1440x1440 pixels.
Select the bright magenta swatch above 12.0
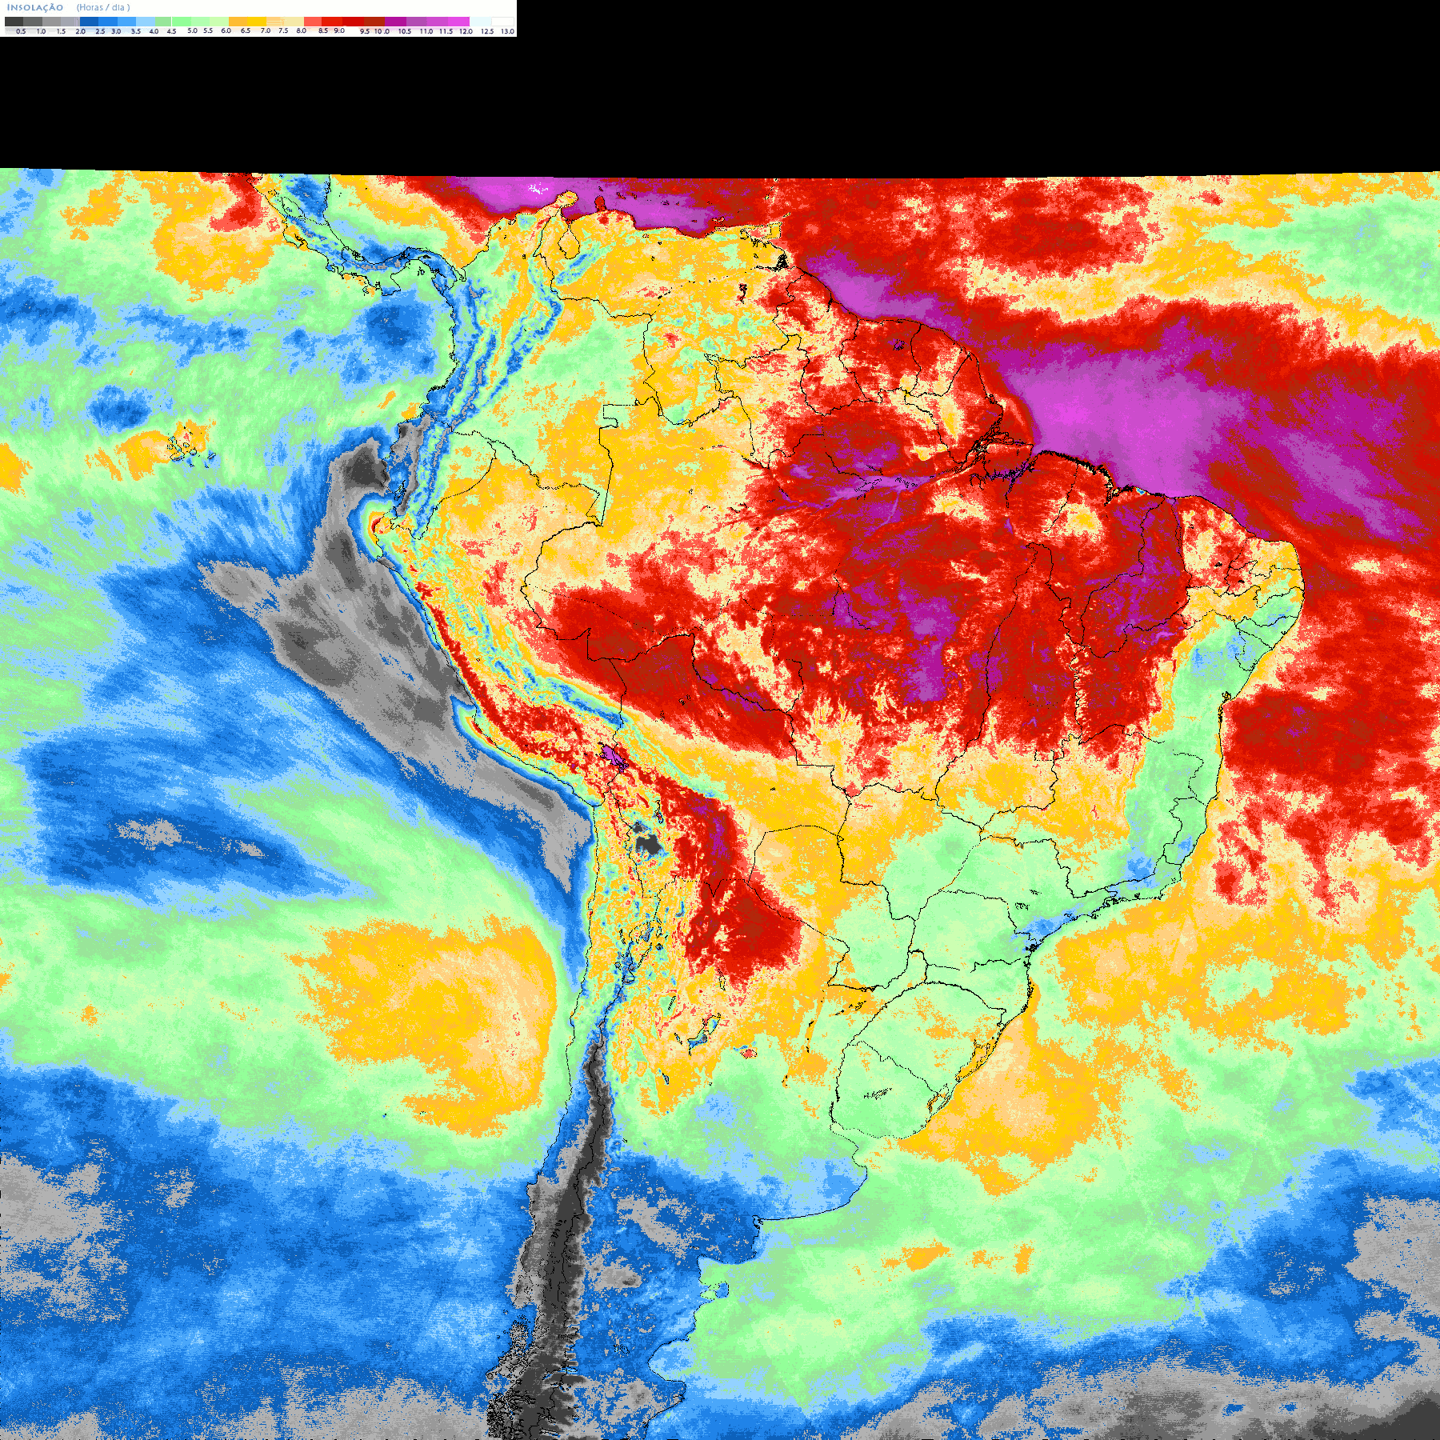(458, 22)
